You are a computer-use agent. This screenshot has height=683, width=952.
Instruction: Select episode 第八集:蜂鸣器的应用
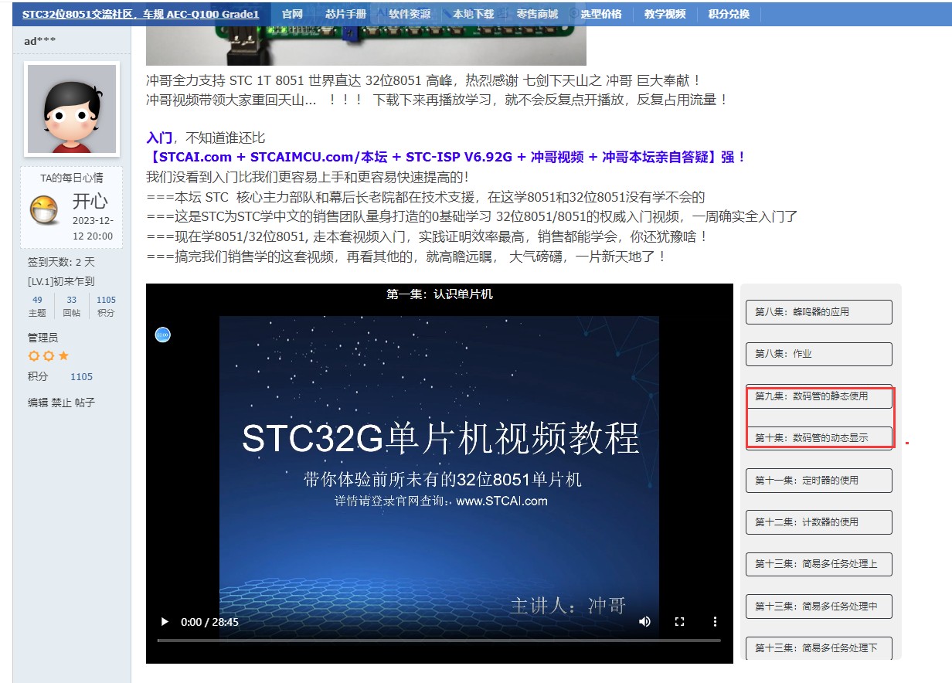[819, 312]
